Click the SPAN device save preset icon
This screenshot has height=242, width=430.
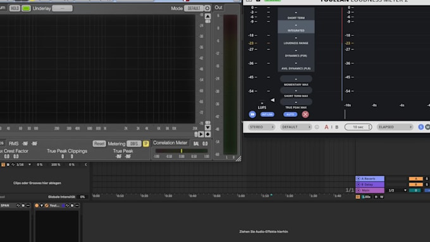[23, 205]
